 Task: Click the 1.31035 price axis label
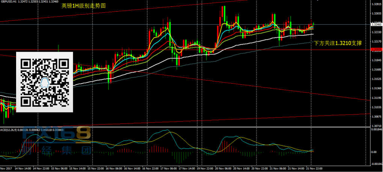coord(376,107)
